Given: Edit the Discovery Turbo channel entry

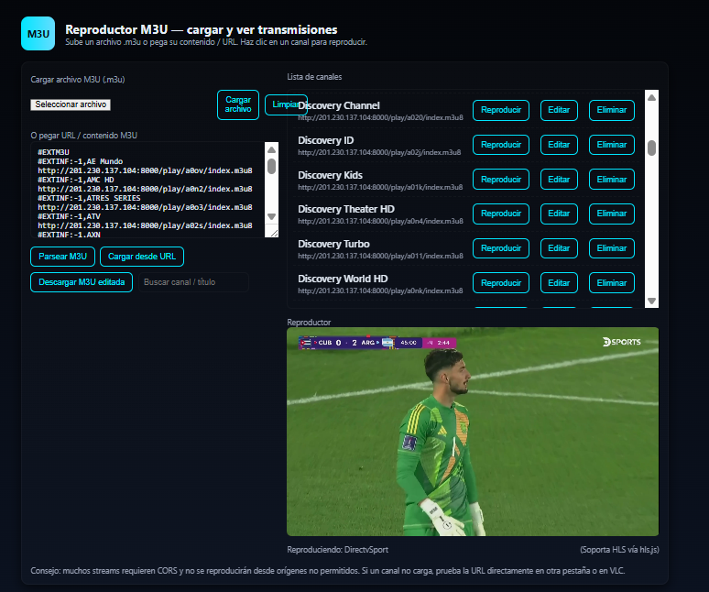Looking at the screenshot, I should 558,248.
